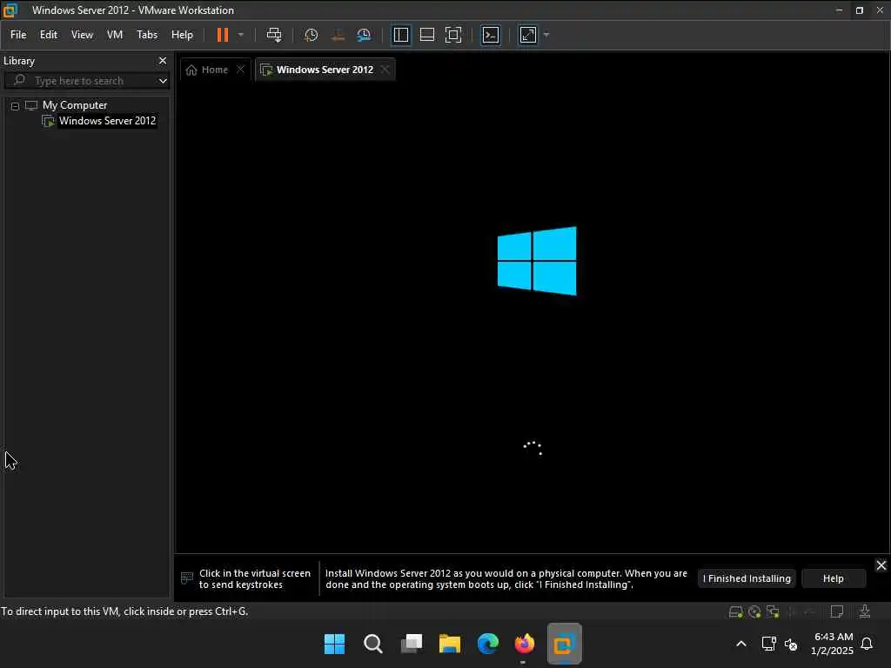Click the network tray icon
The height and width of the screenshot is (668, 891).
768,644
